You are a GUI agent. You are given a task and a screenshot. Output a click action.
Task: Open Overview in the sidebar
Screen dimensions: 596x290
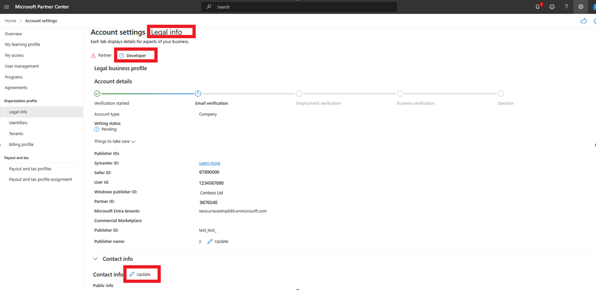click(13, 34)
